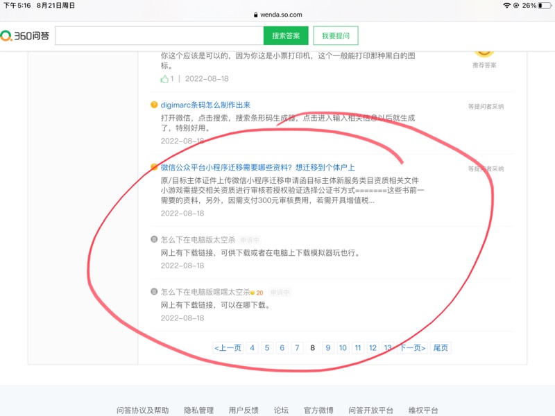555x416 pixels.
Task: Go to page 12
Action: point(373,348)
